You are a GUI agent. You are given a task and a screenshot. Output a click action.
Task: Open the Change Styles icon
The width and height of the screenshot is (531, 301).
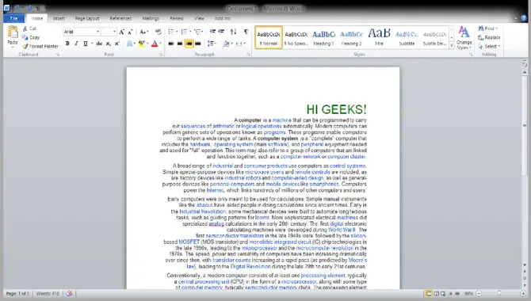(464, 32)
